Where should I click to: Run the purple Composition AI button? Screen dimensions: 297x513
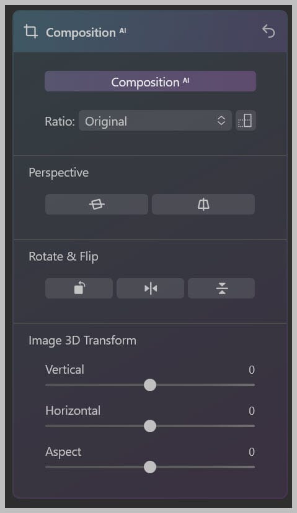pos(151,81)
